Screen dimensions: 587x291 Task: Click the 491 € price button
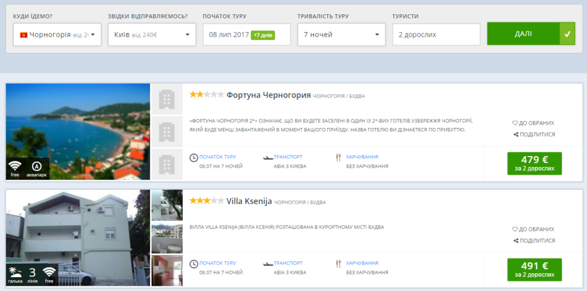[x=535, y=270]
